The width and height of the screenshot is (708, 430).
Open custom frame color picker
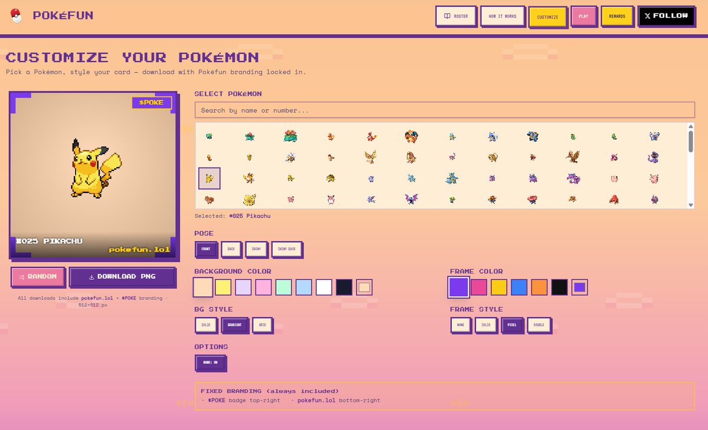point(580,287)
